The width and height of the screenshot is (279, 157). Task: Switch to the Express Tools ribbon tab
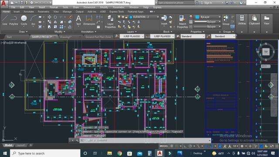pyautogui.click(x=116, y=12)
